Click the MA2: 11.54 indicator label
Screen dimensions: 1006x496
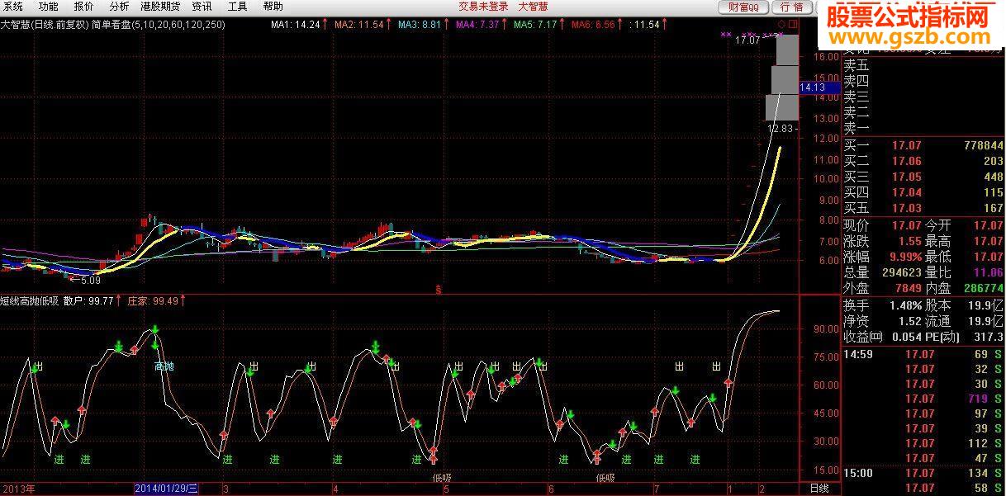[359, 25]
